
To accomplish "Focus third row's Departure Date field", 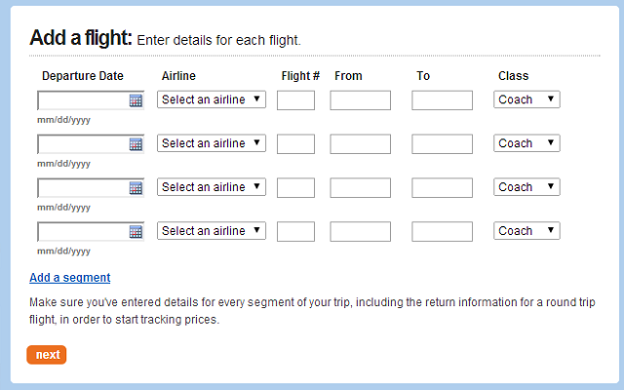I will (x=83, y=188).
